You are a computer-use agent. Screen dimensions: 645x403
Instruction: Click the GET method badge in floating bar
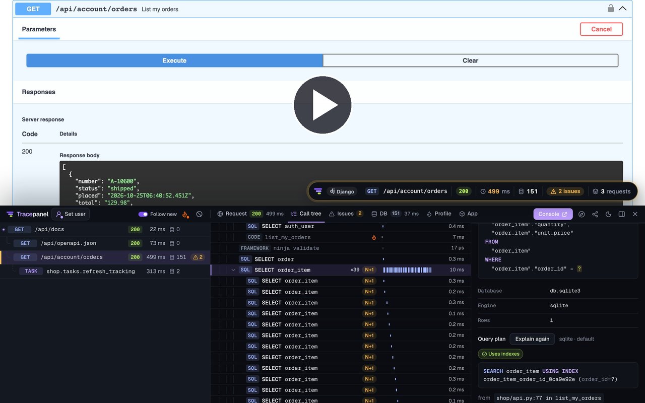pos(372,191)
